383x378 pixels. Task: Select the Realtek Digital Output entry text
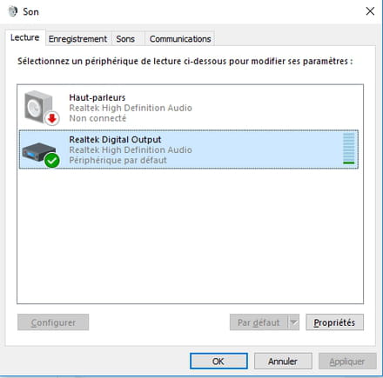115,139
